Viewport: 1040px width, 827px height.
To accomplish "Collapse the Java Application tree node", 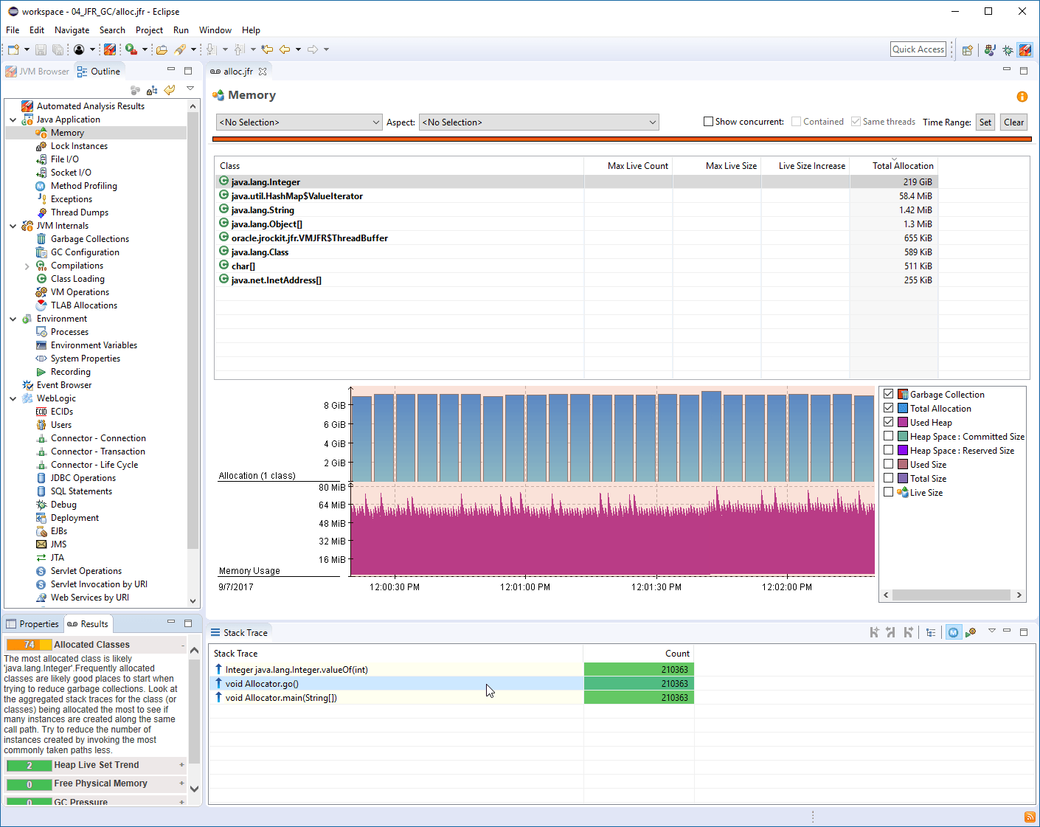I will pos(13,120).
